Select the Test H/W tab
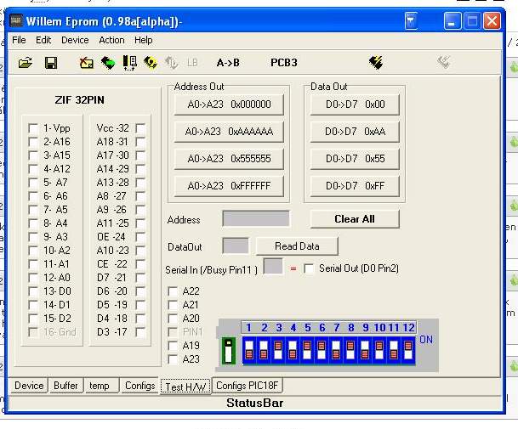The width and height of the screenshot is (518, 429). tap(185, 386)
